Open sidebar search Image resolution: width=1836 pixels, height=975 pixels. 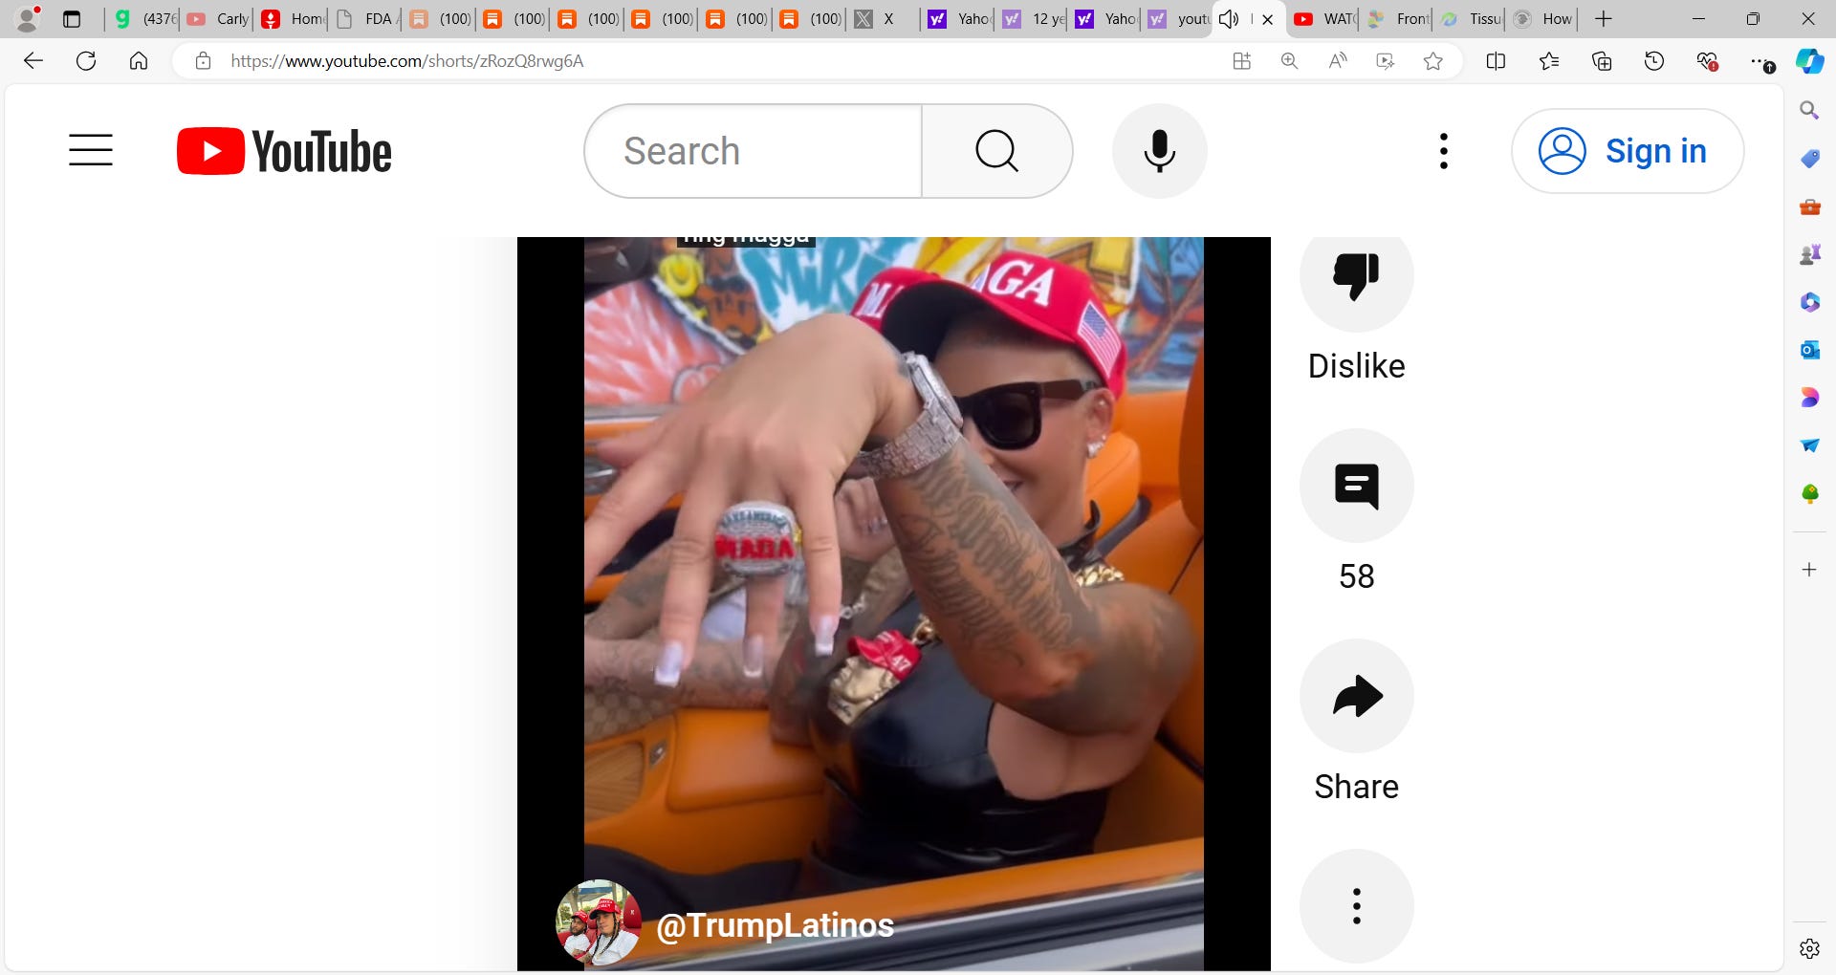[1809, 111]
